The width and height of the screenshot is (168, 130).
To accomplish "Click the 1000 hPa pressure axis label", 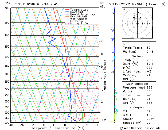I will click(x=6, y=123).
